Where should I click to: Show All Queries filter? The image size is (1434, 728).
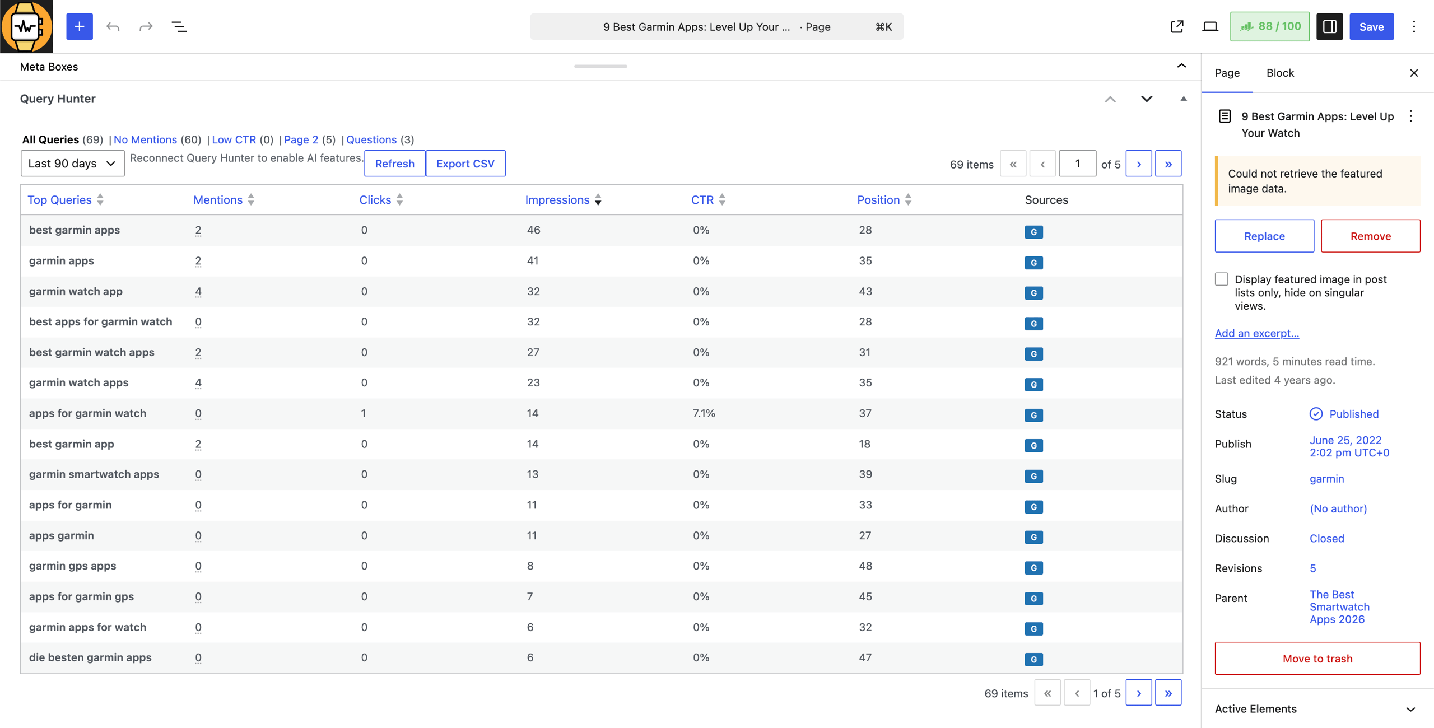(50, 139)
